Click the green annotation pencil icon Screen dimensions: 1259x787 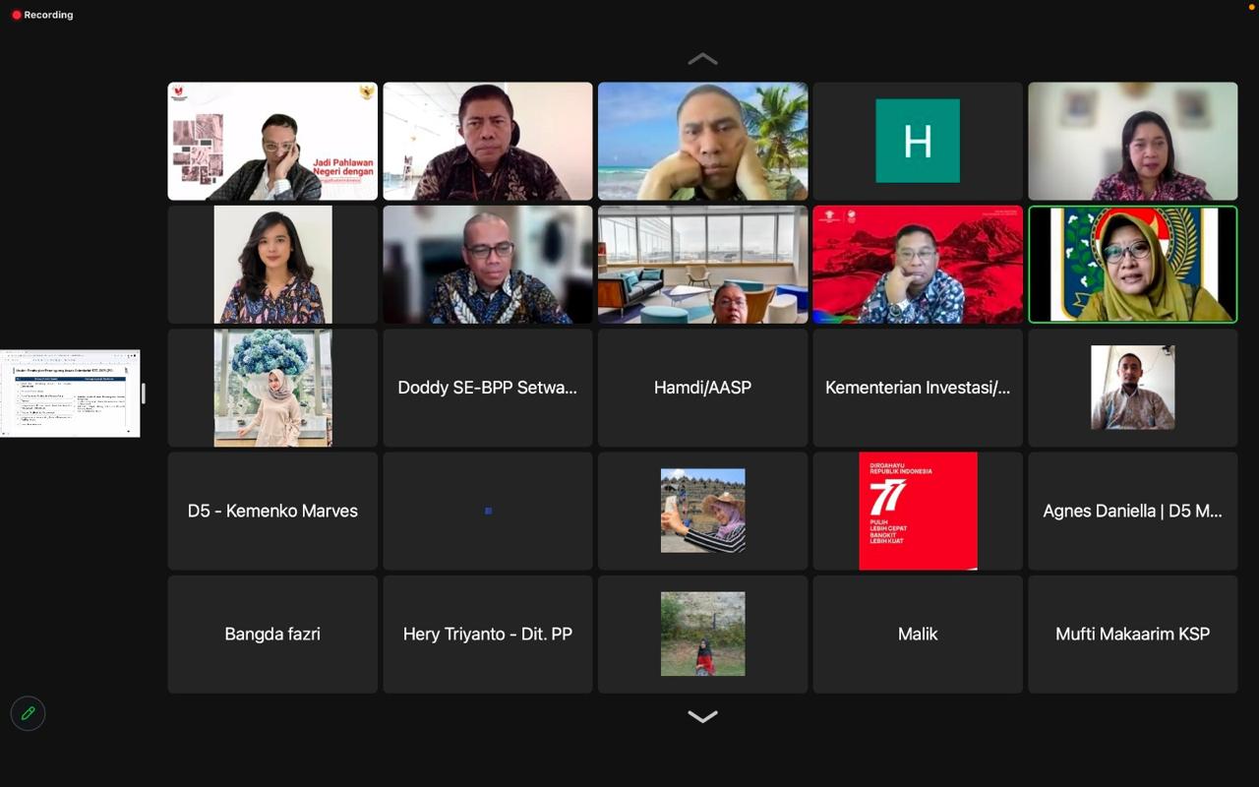[28, 713]
